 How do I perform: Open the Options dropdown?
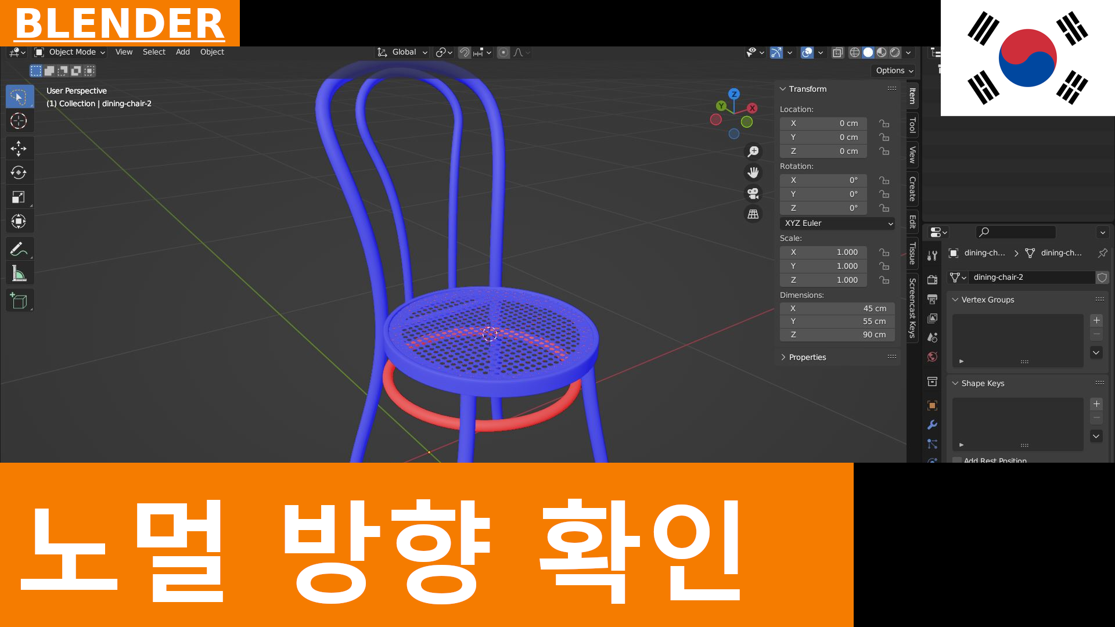894,71
